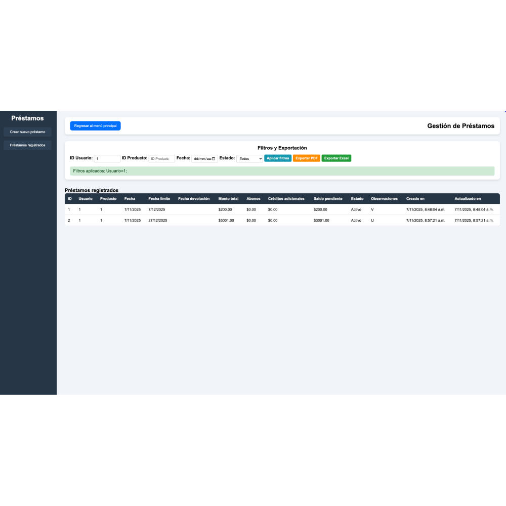Click the $3001.00 Monto total cell

click(x=226, y=221)
